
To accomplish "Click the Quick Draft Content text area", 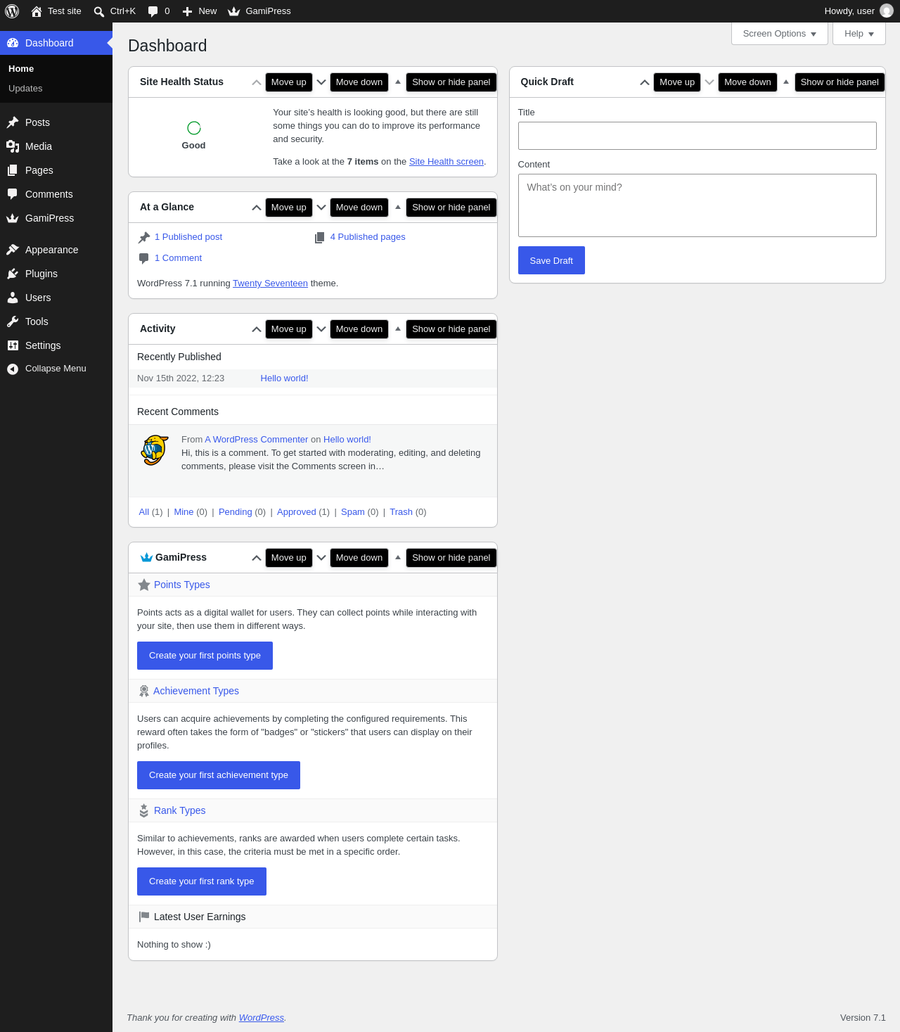I will (697, 205).
